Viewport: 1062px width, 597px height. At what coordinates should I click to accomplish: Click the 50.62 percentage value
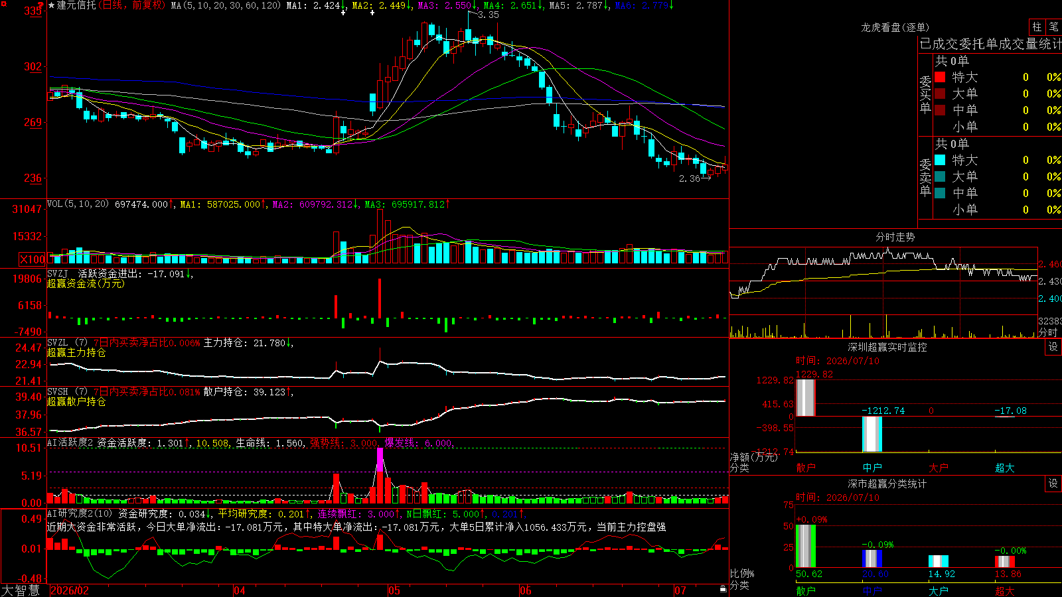(808, 574)
